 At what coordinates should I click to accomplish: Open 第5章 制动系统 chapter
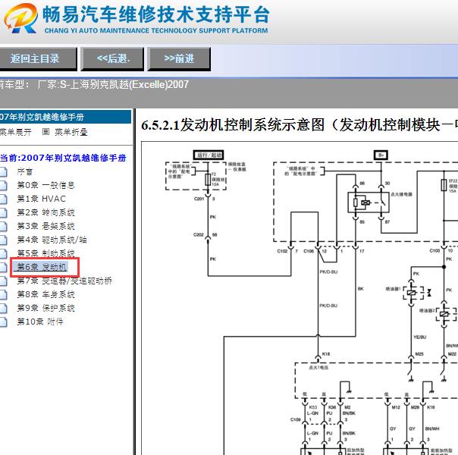(x=45, y=253)
